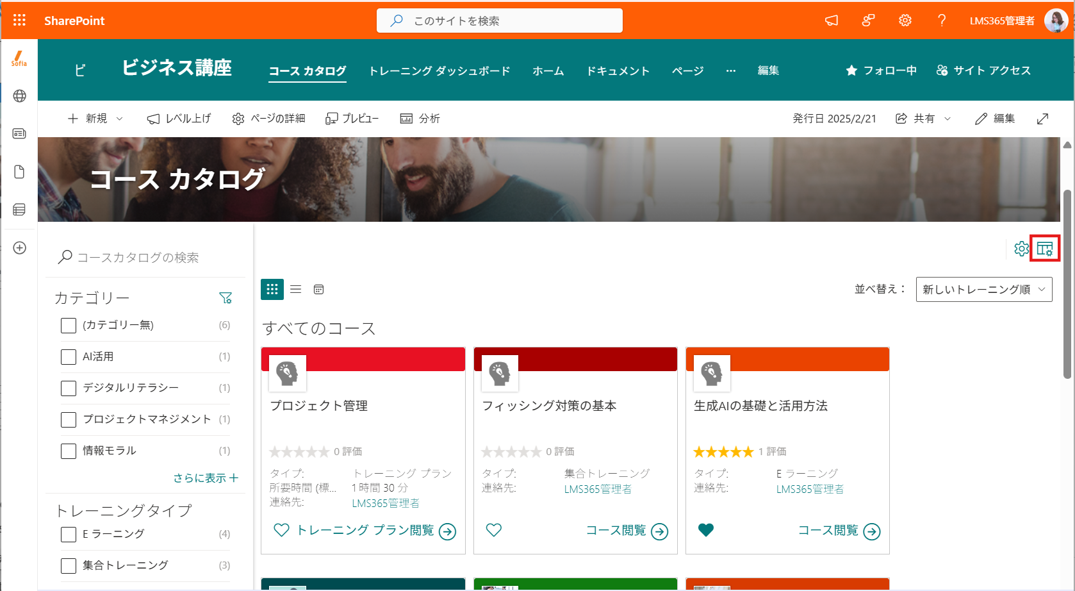Toggle フォロー中 follow star
1075x591 pixels.
(881, 71)
